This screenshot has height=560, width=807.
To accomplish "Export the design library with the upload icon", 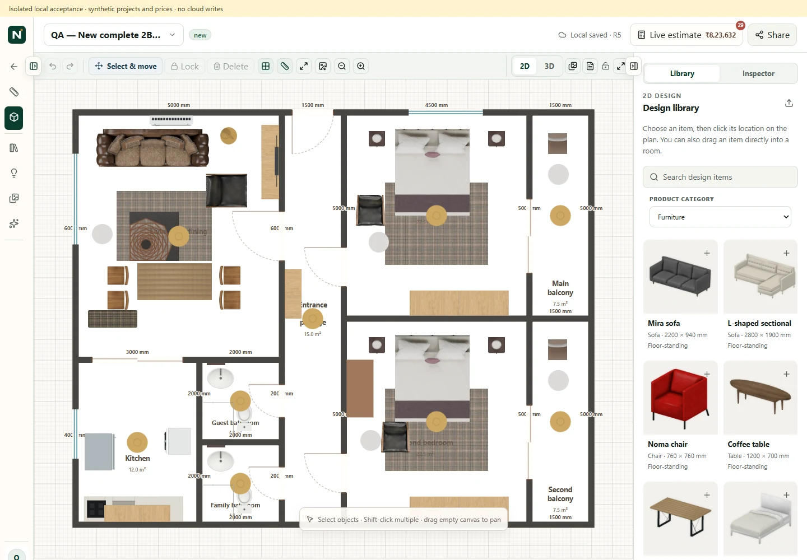I will click(x=789, y=103).
